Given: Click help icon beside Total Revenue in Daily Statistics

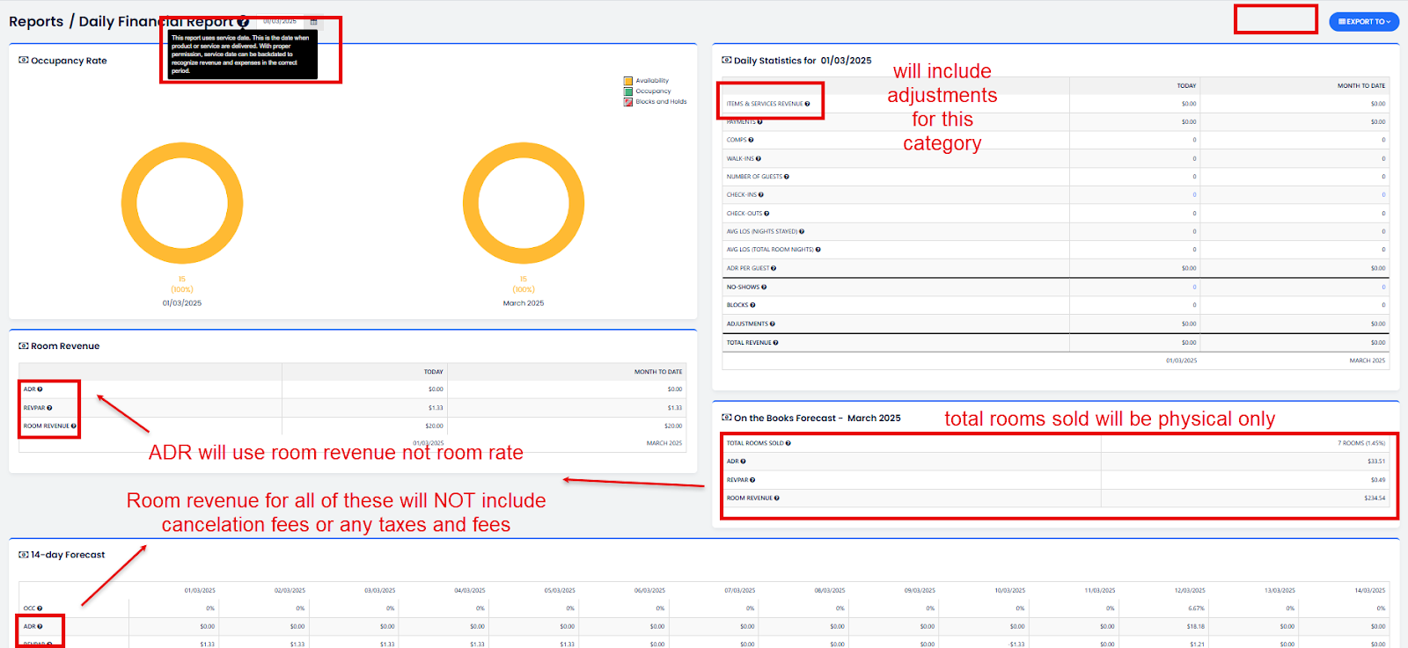Looking at the screenshot, I should click(775, 343).
